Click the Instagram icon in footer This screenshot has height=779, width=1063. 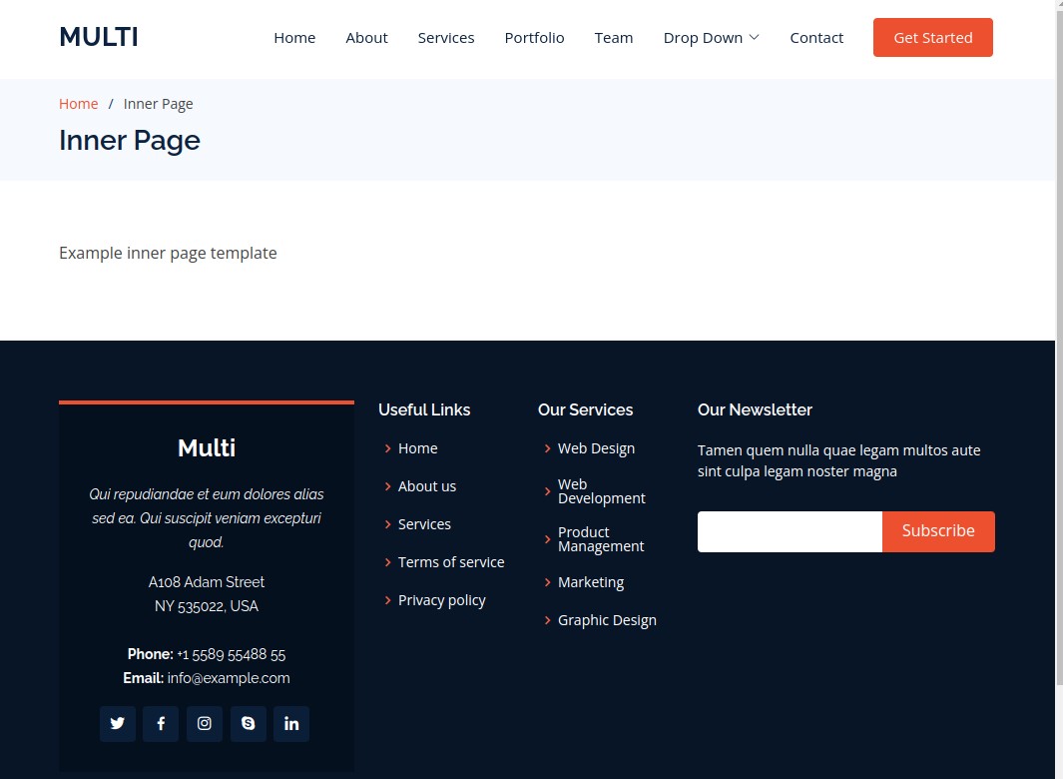[205, 724]
